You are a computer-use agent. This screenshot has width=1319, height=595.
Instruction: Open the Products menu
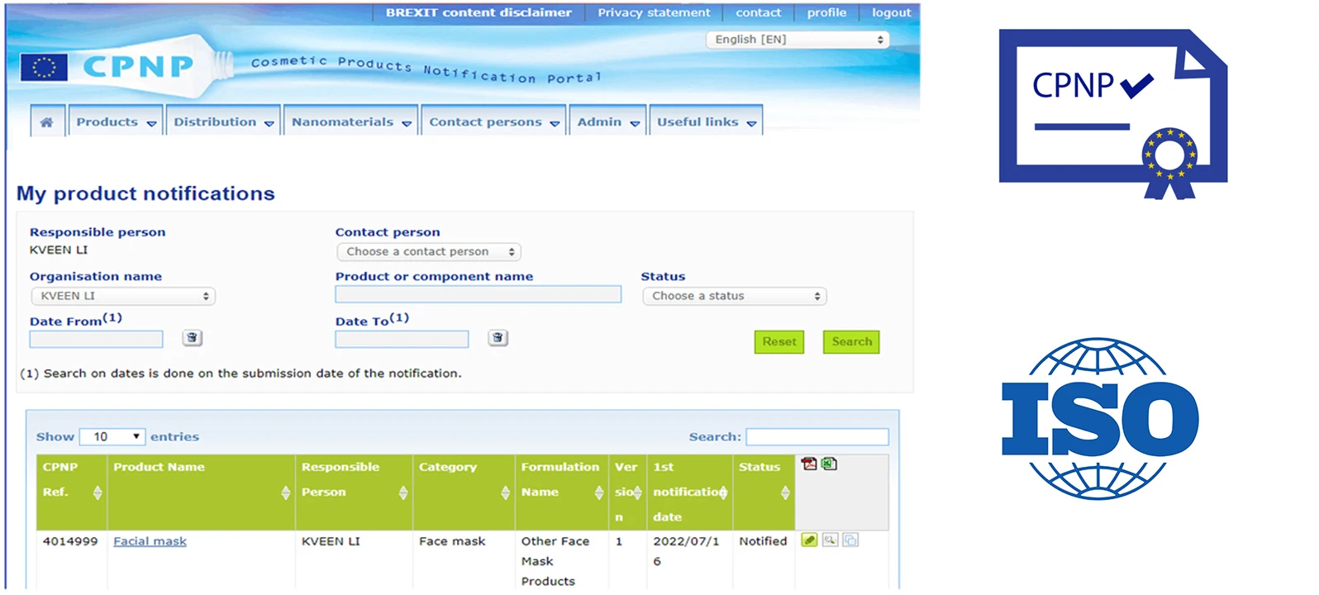116,121
